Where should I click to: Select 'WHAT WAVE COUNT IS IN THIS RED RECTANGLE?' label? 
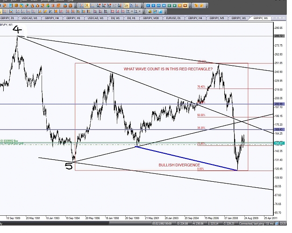pos(168,69)
